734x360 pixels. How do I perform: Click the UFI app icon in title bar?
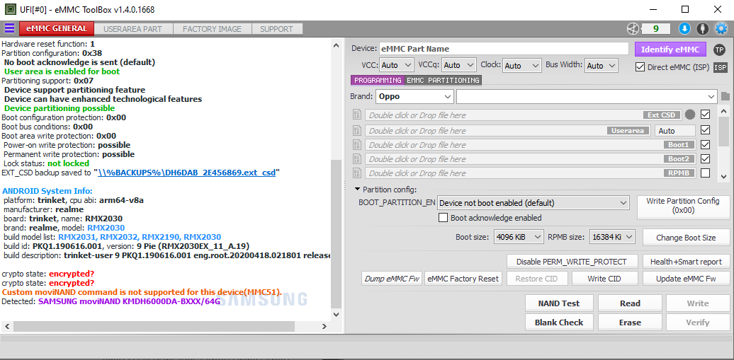9,9
